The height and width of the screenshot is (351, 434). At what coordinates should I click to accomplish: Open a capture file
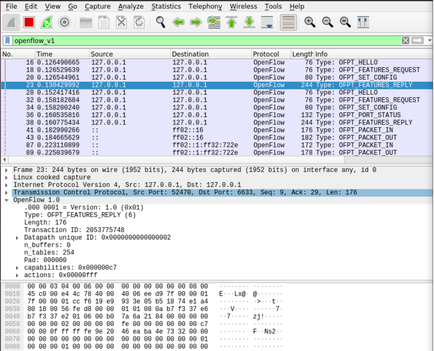coord(86,22)
